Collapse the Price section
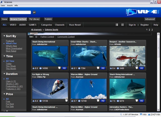 click(4, 94)
